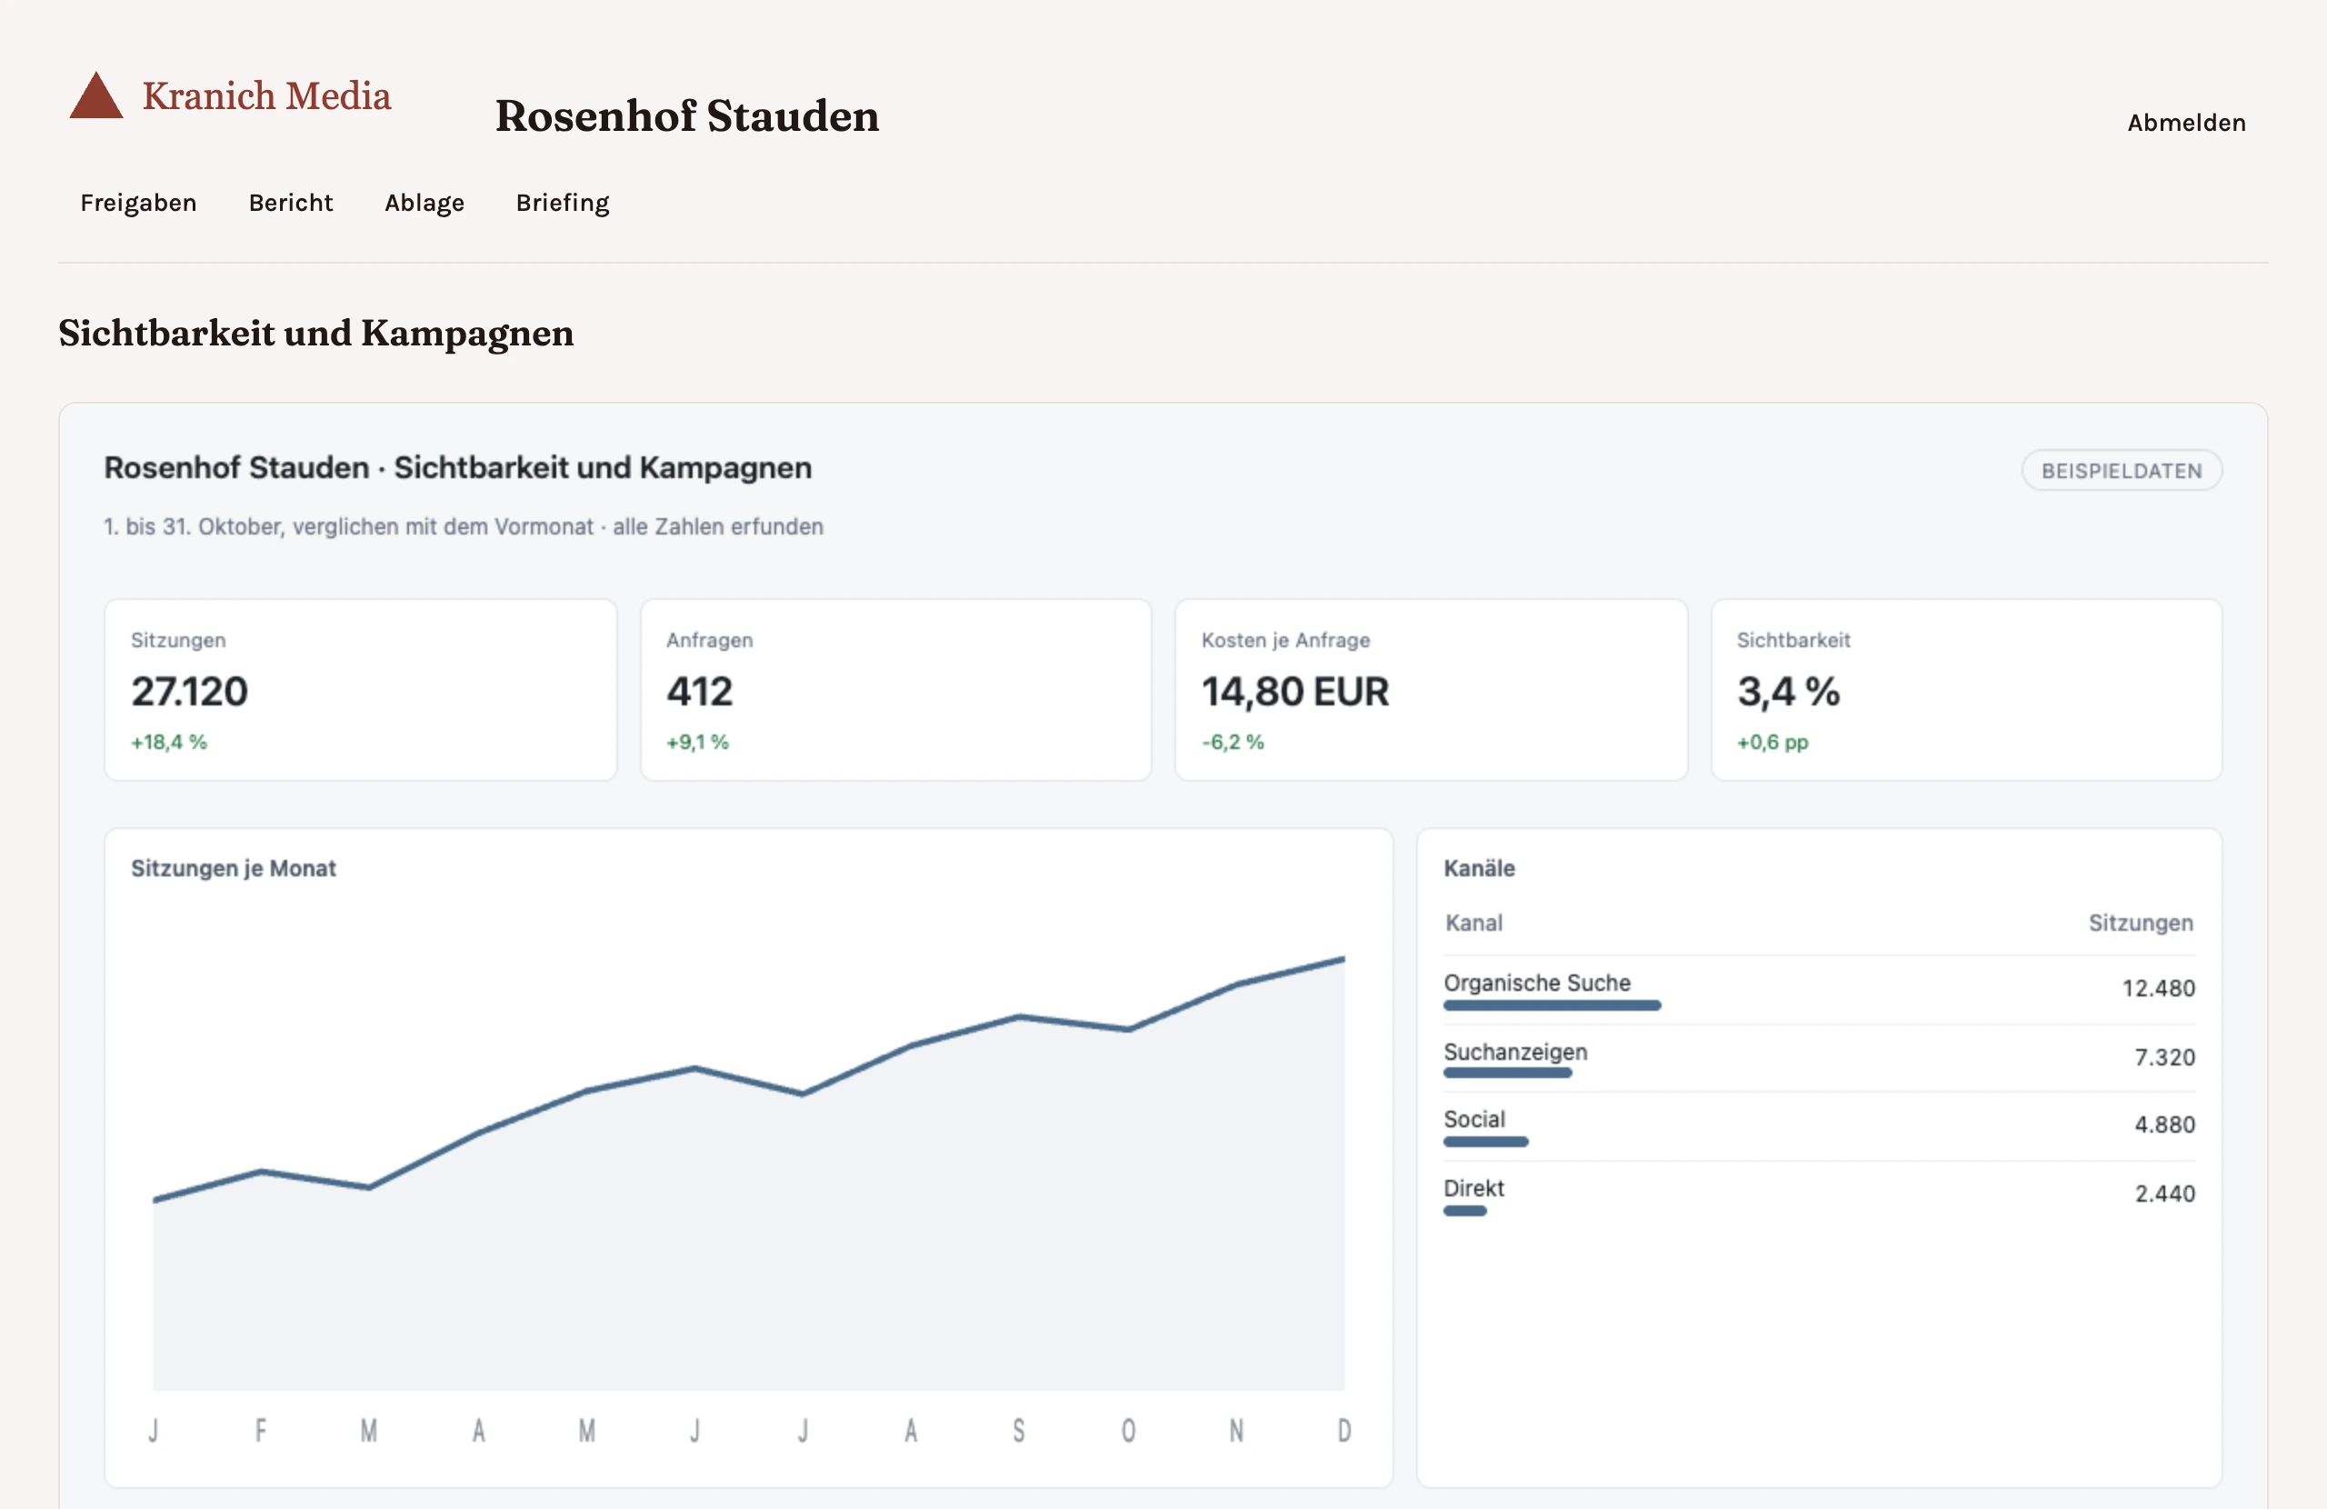Click the Sichtbarkeit und Kampagnen section heading
This screenshot has width=2327, height=1509.
click(x=315, y=334)
